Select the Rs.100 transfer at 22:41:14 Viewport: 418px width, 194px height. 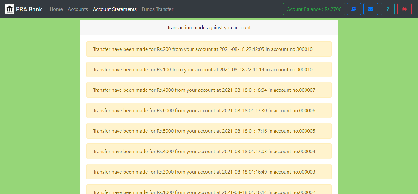209,69
